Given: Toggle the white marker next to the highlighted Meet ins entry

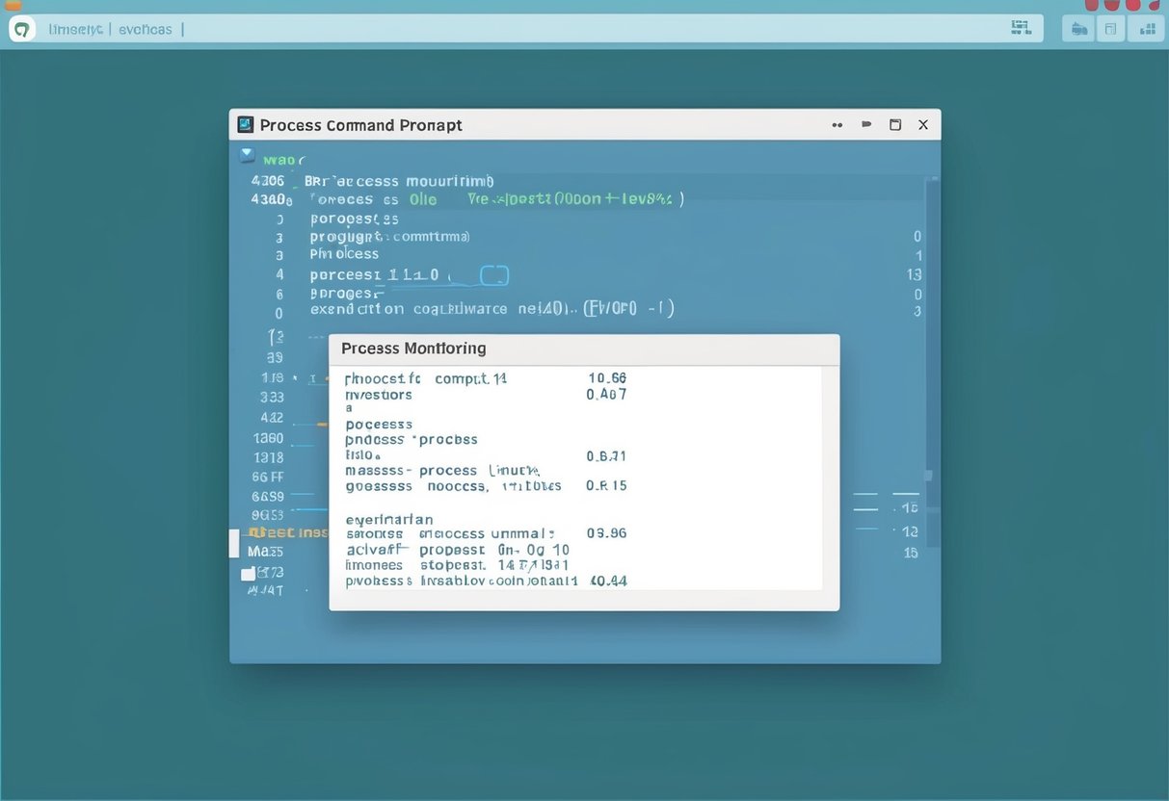Looking at the screenshot, I should (x=235, y=542).
